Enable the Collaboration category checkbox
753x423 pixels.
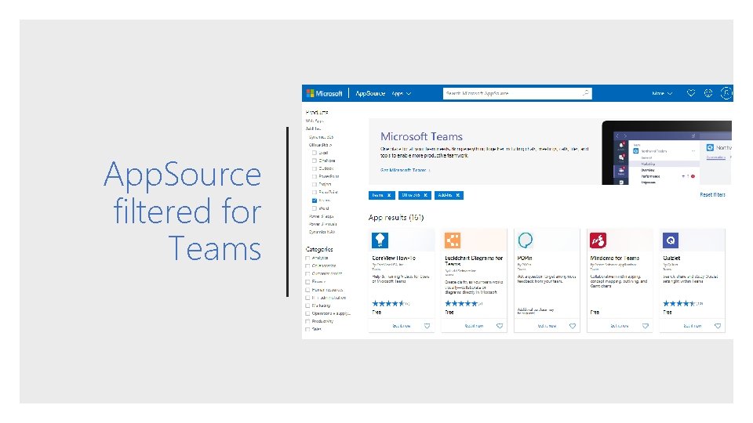307,266
